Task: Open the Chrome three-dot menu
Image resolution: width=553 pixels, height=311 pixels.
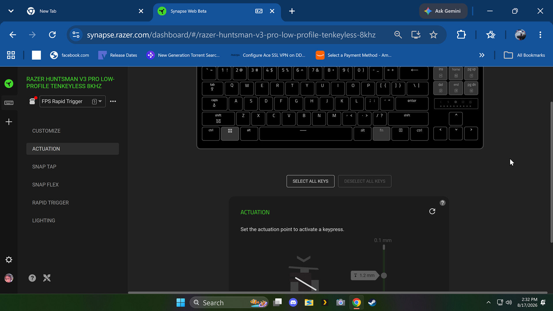Action: (540, 35)
